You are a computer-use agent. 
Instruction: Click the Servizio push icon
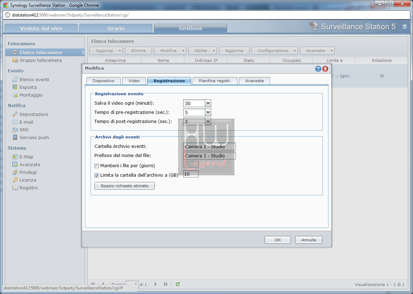pyautogui.click(x=15, y=137)
